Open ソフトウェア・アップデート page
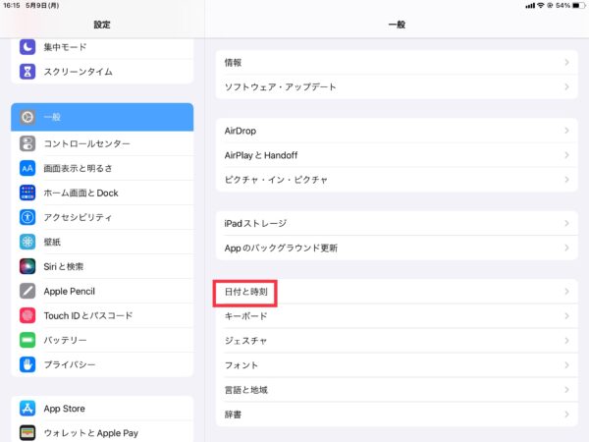Viewport: 589px width, 442px height. coord(397,86)
